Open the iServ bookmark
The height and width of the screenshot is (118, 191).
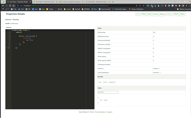[x=94, y=9]
